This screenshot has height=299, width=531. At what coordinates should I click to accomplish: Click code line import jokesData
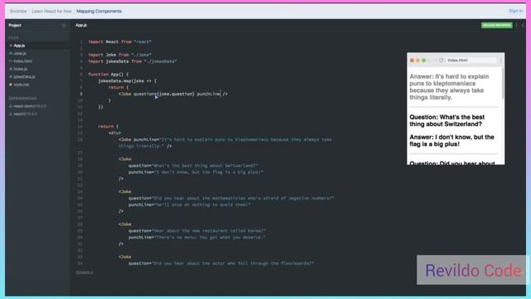[x=133, y=61]
